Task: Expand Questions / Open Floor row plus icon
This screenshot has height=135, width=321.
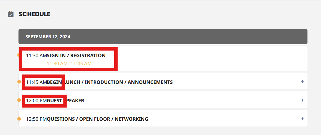Action: 302,119
